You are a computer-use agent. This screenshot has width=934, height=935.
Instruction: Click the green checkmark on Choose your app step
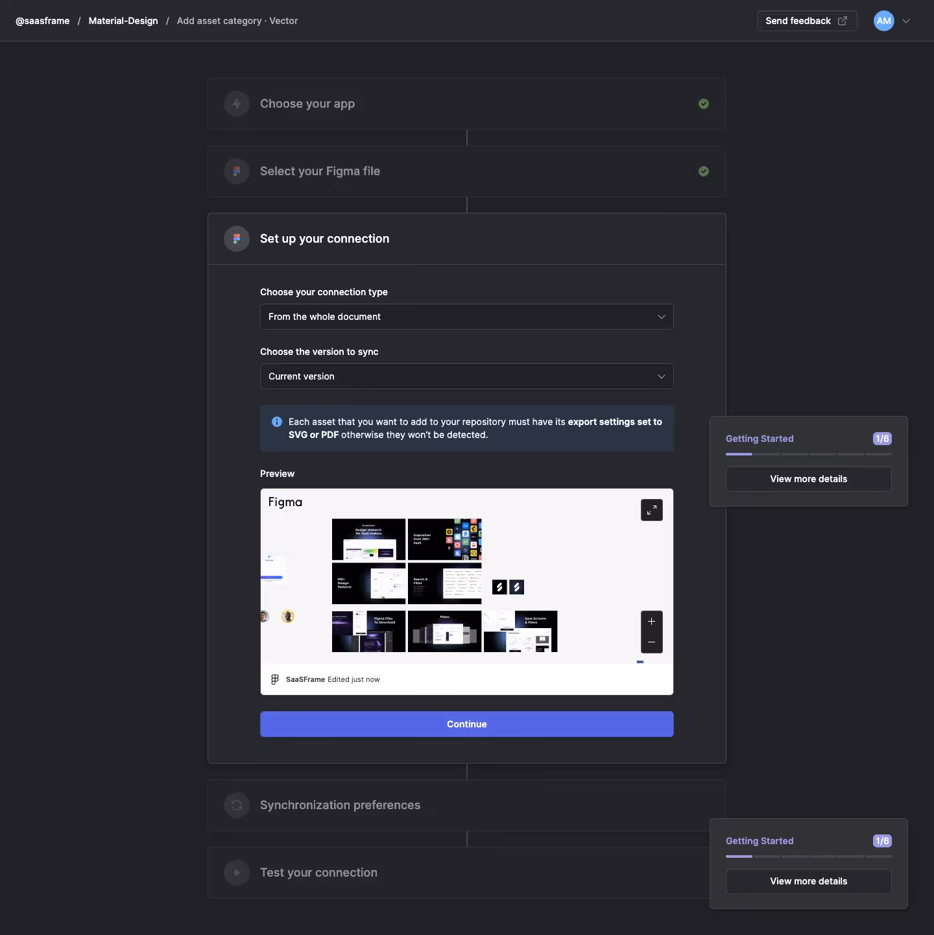pos(704,104)
